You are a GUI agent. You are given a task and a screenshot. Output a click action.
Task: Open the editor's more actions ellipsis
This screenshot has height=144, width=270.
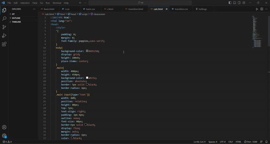click(266, 9)
